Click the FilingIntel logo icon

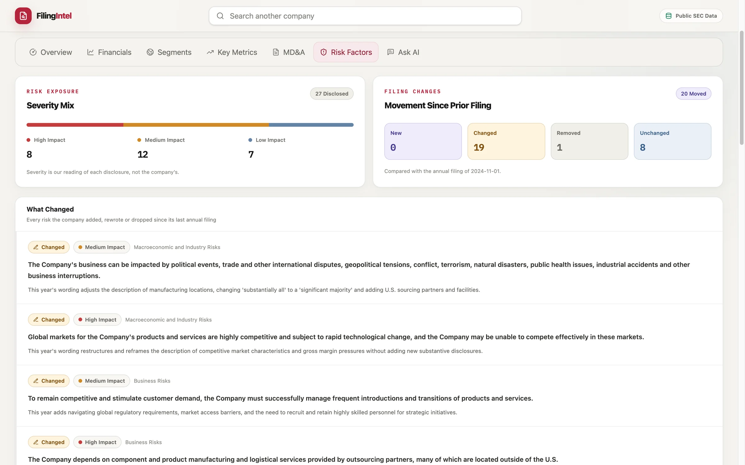point(23,16)
